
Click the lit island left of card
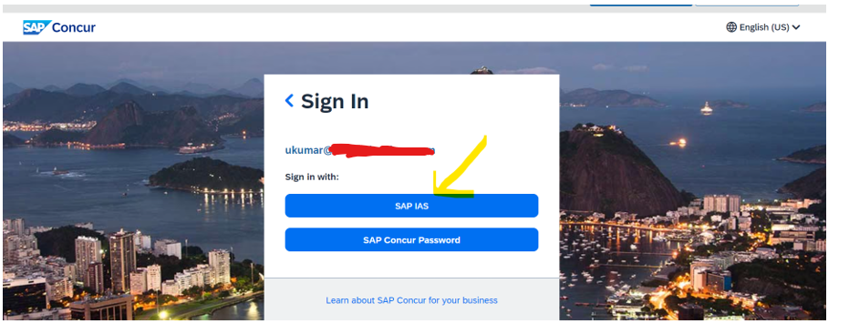point(206,174)
